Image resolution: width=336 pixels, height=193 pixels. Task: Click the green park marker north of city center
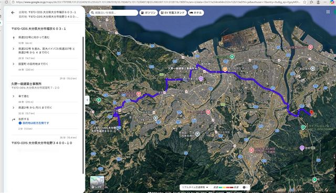pyautogui.click(x=232, y=57)
